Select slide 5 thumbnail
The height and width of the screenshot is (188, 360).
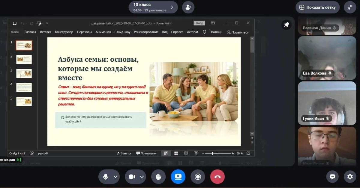(x=24, y=101)
